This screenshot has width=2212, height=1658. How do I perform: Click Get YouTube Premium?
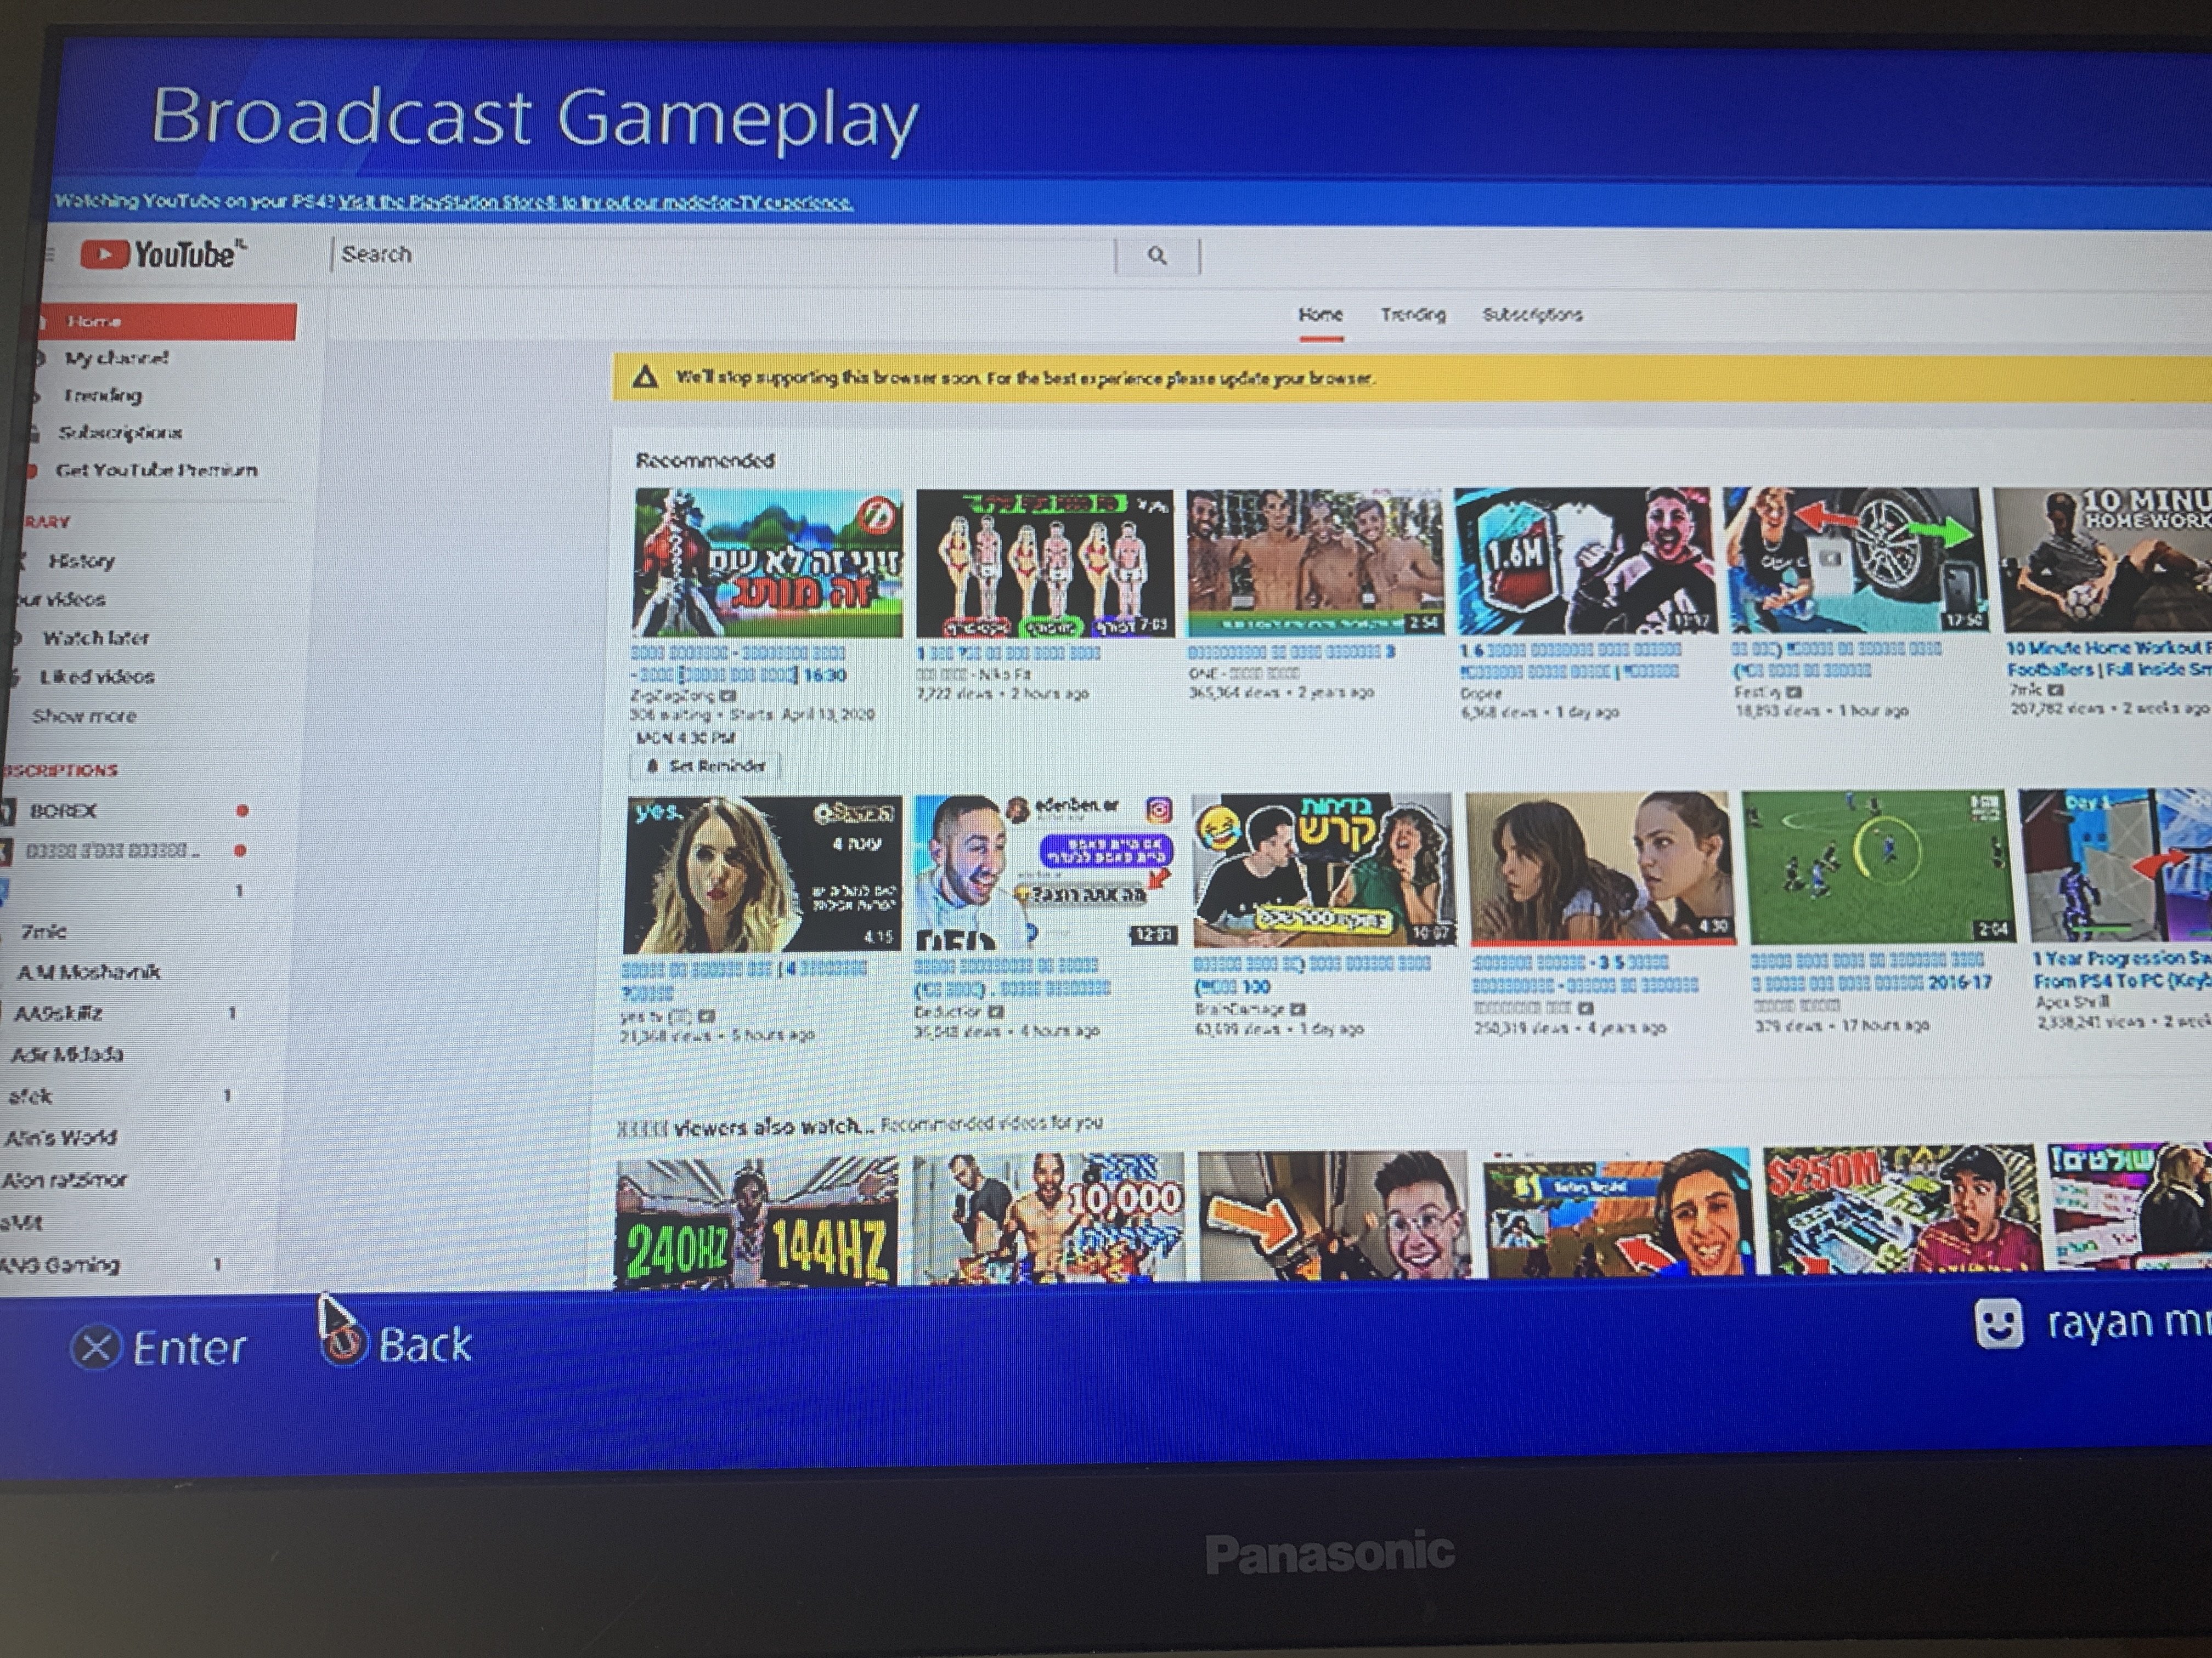(x=156, y=471)
